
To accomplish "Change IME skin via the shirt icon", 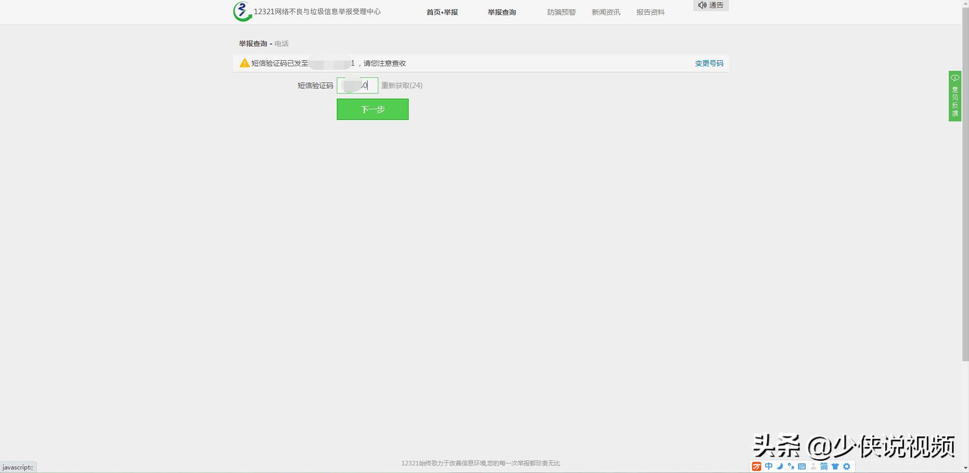I will [x=835, y=466].
